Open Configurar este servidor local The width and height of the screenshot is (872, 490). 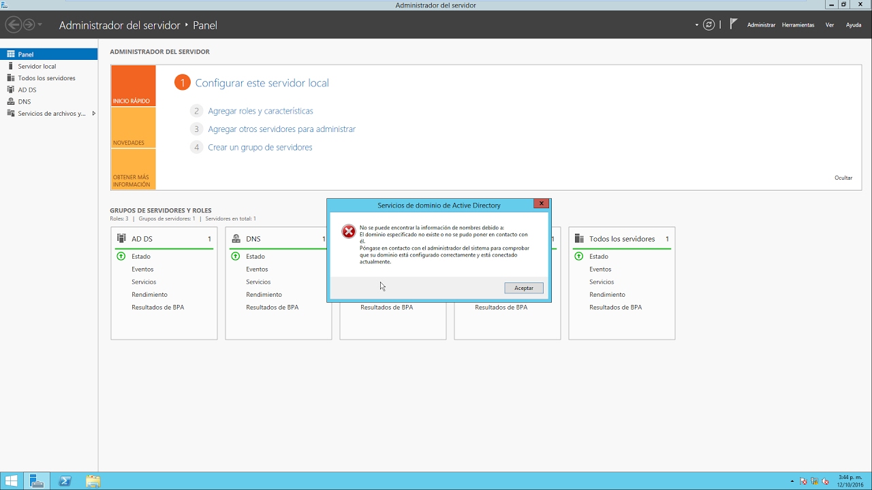coord(262,83)
